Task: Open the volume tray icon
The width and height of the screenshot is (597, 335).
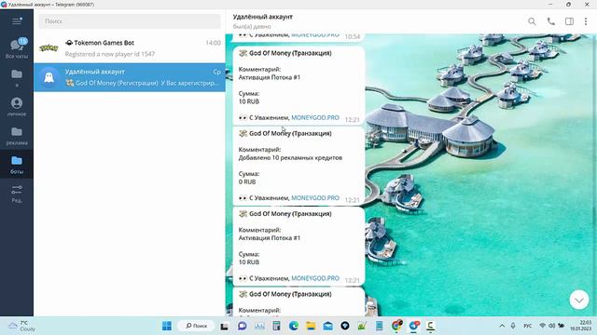Action: point(551,326)
